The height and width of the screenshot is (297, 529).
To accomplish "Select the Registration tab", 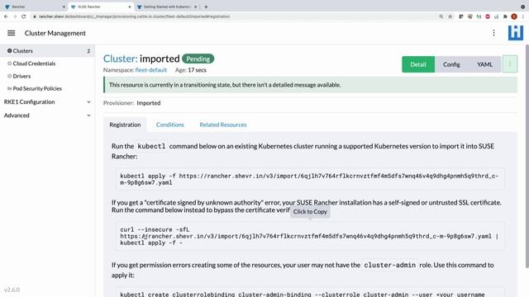I will coord(125,125).
